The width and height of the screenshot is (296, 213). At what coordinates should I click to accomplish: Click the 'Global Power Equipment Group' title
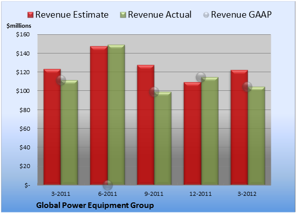95,205
